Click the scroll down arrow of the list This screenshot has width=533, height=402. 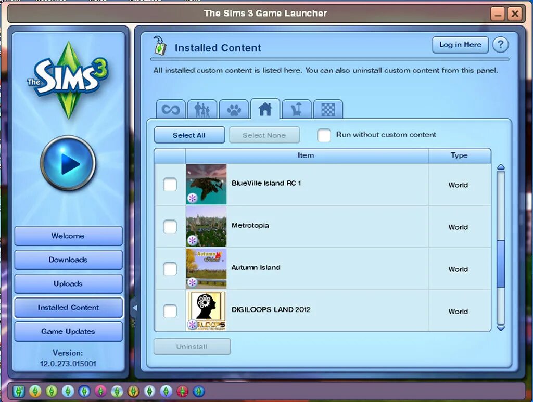501,328
